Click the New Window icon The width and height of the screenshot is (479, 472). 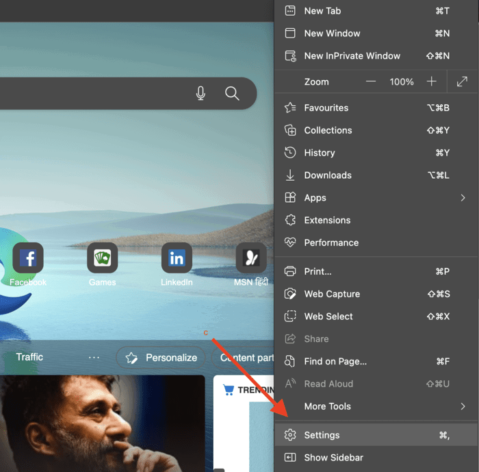coord(290,33)
